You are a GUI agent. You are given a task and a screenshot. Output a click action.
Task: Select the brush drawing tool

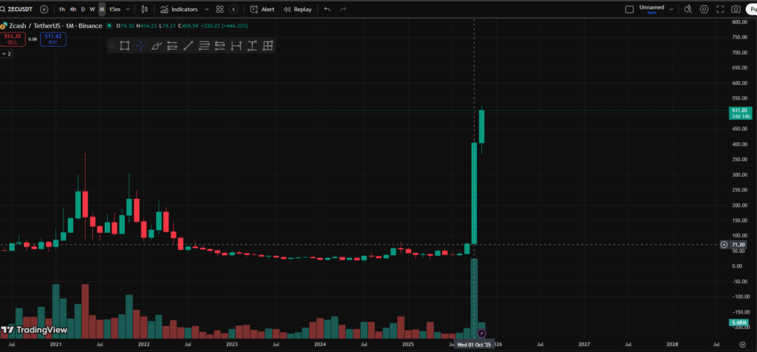pos(156,46)
